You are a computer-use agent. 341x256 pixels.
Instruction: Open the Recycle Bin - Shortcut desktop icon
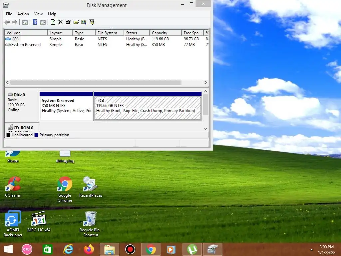point(91,224)
